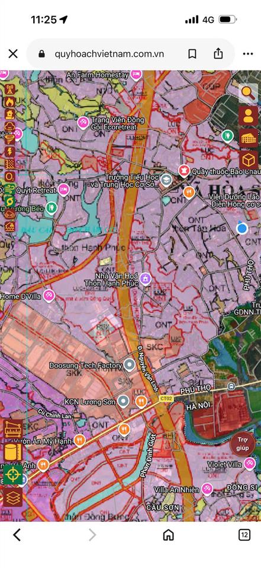Viewport: 261px width, 568px height.
Task: Tap the Viện Dưỡng Lão Diên Hồng label
Action: 235,200
